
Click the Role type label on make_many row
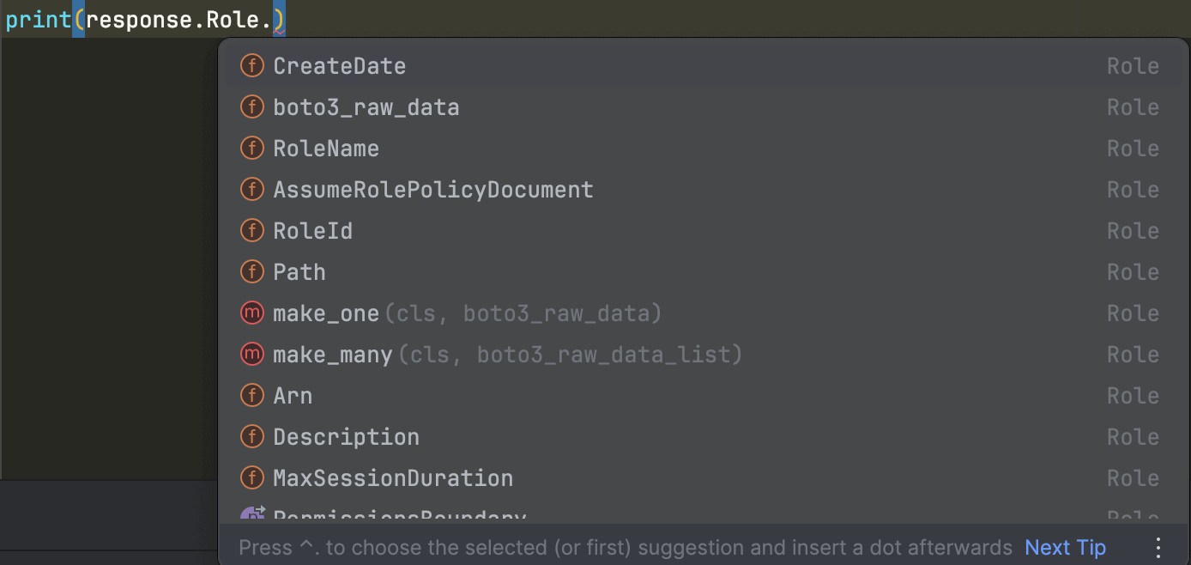coord(1133,355)
